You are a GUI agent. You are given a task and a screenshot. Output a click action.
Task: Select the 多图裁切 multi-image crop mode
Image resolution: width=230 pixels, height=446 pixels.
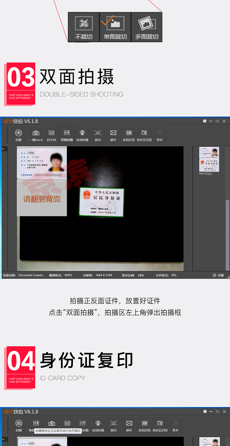point(147,27)
